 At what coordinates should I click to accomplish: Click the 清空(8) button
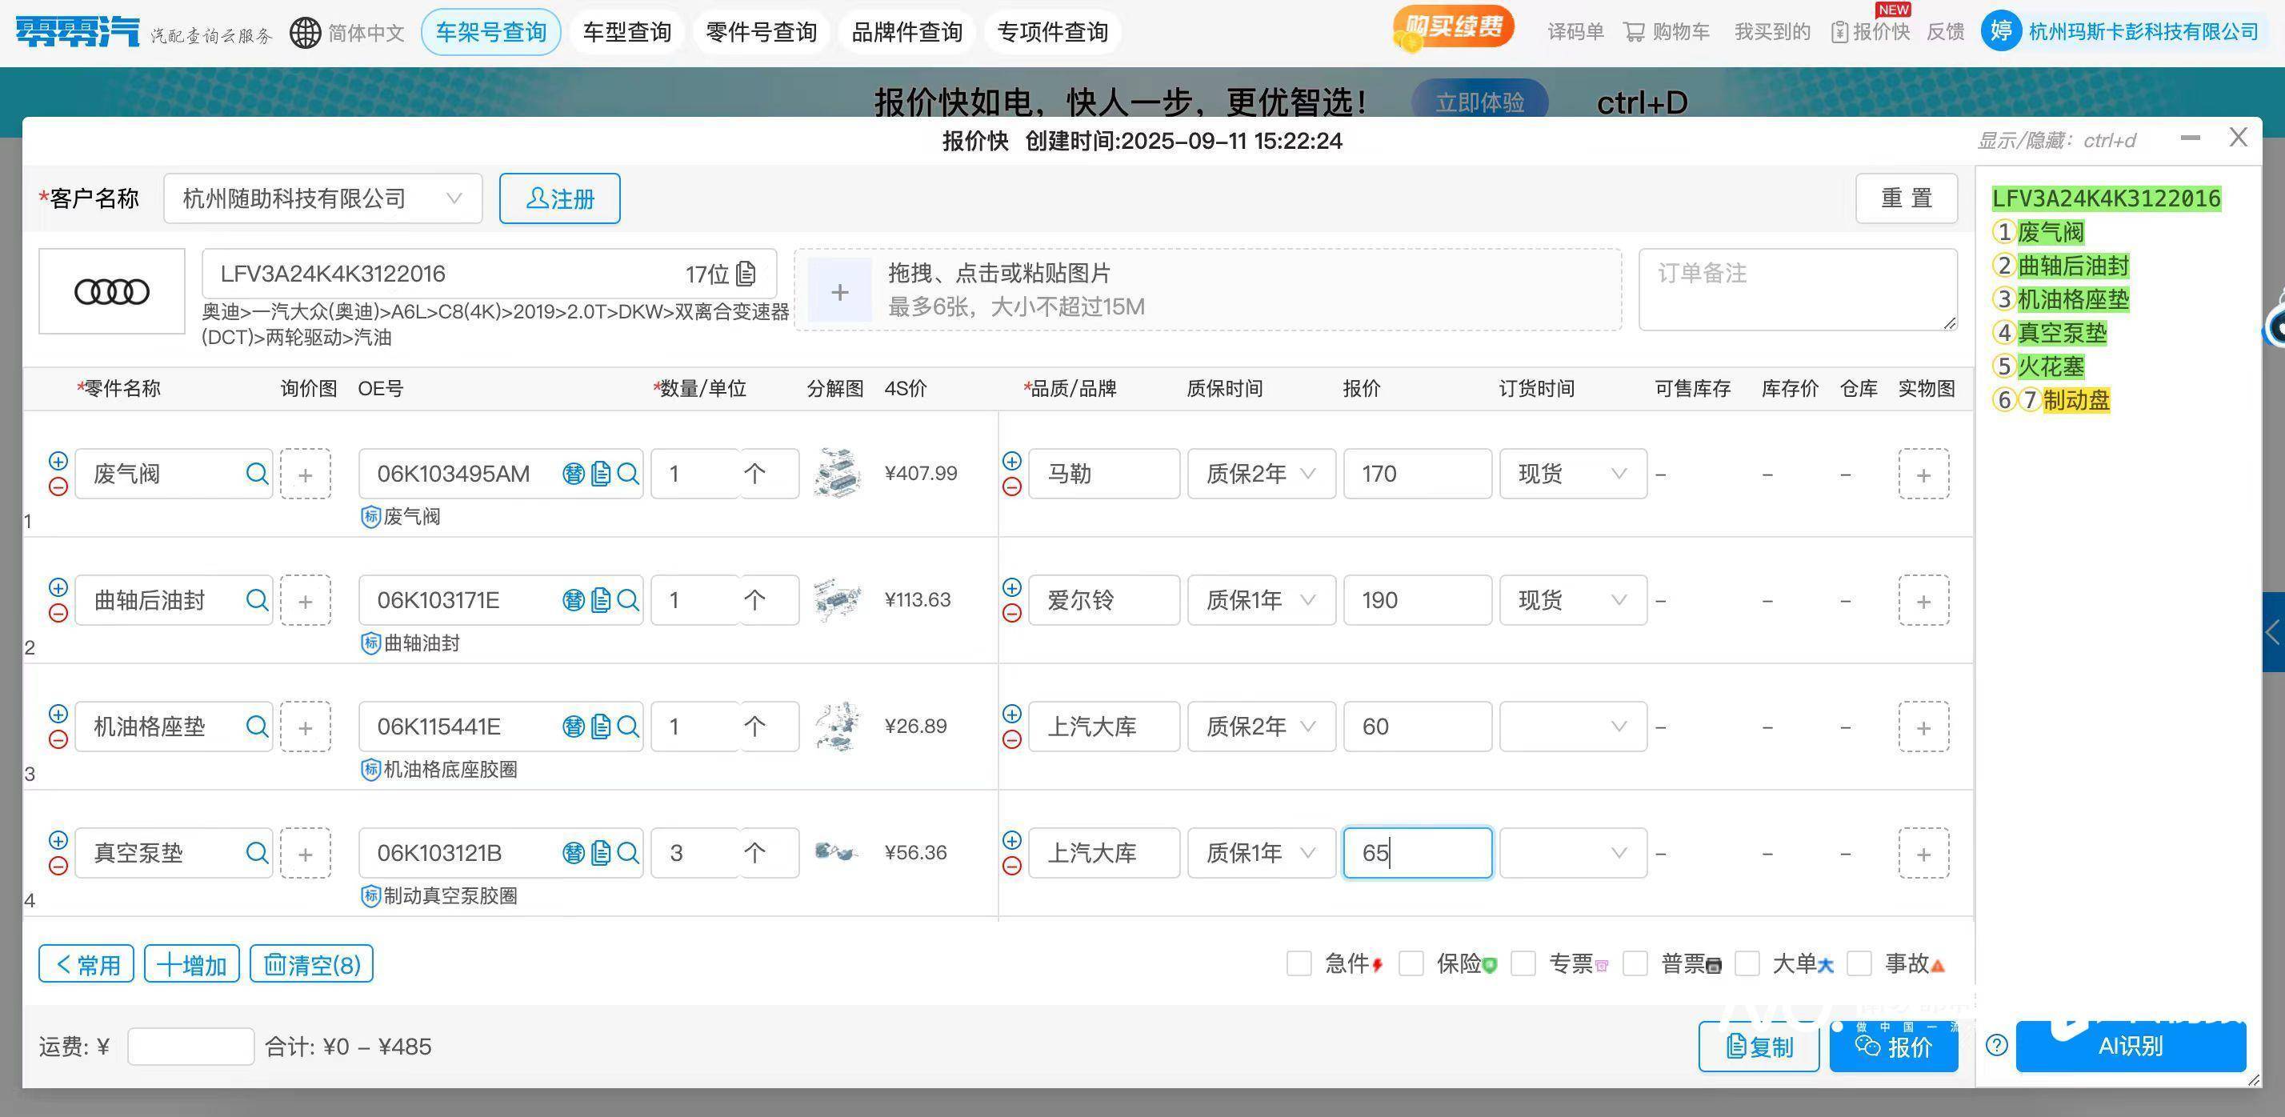(311, 964)
